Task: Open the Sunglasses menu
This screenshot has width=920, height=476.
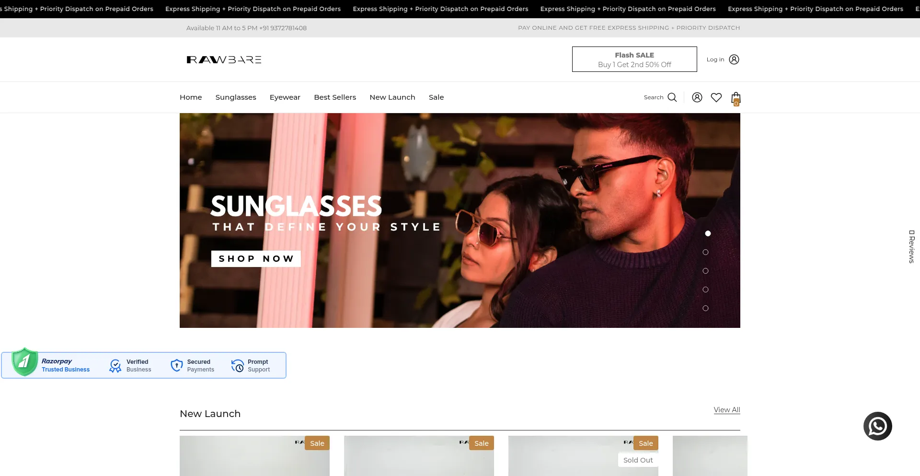Action: coord(235,97)
